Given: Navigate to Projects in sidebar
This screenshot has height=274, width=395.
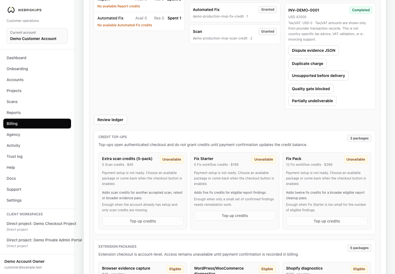Looking at the screenshot, I should [37, 91].
